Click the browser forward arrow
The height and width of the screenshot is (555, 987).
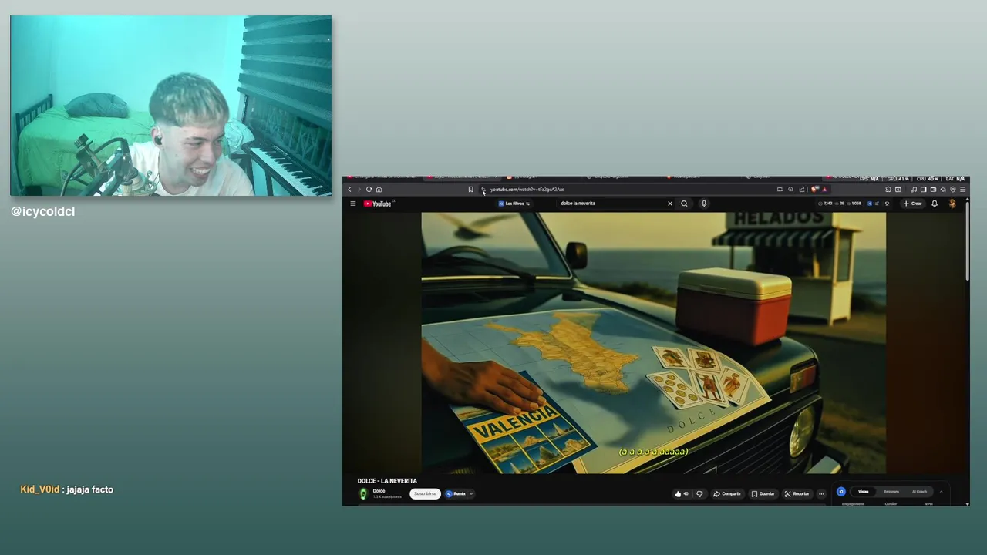[x=359, y=190]
